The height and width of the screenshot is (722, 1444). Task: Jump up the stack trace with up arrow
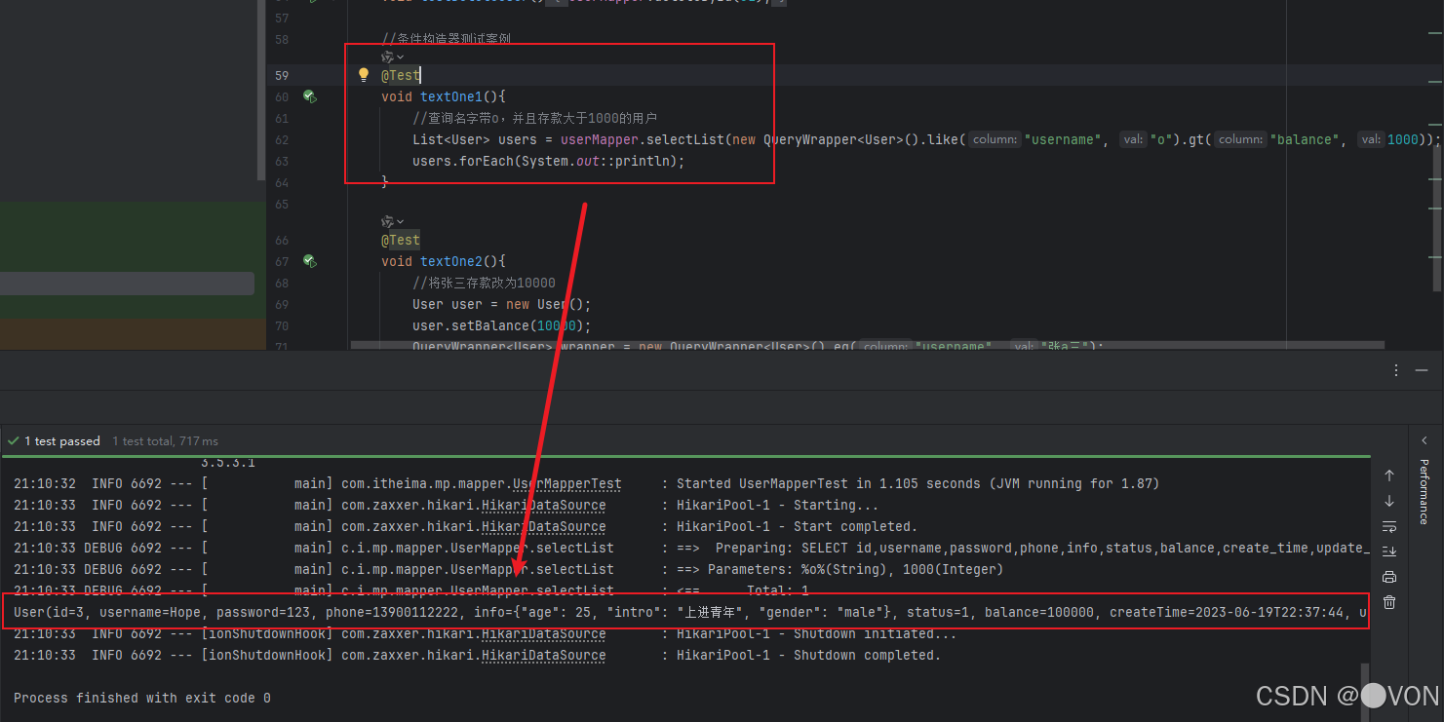click(1389, 475)
